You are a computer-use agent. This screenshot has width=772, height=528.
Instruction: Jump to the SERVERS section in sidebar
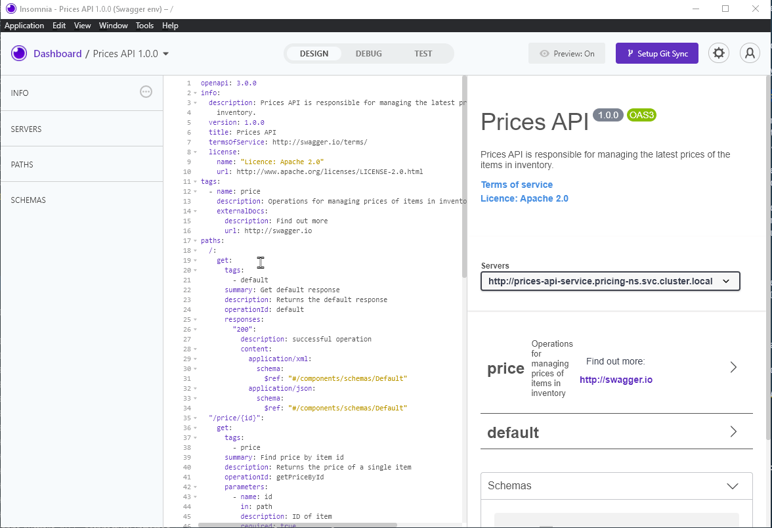click(81, 129)
